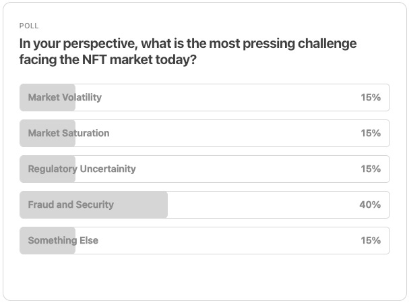The height and width of the screenshot is (305, 409).
Task: Click the 15% result for Market Volatility
Action: (371, 97)
